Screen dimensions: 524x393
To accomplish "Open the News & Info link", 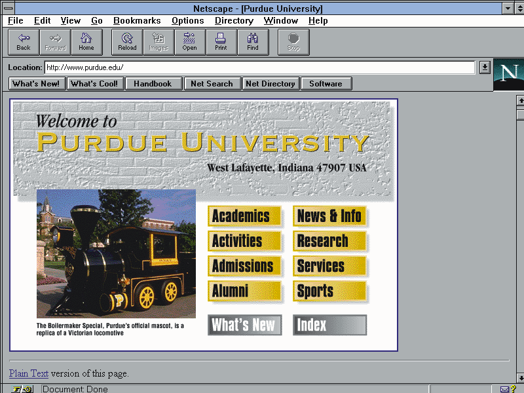I will tap(330, 216).
